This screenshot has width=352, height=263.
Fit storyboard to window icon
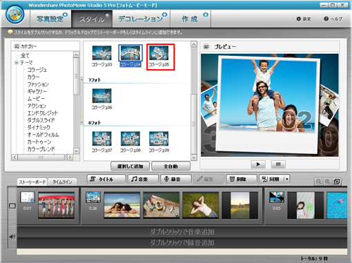[x=337, y=182]
